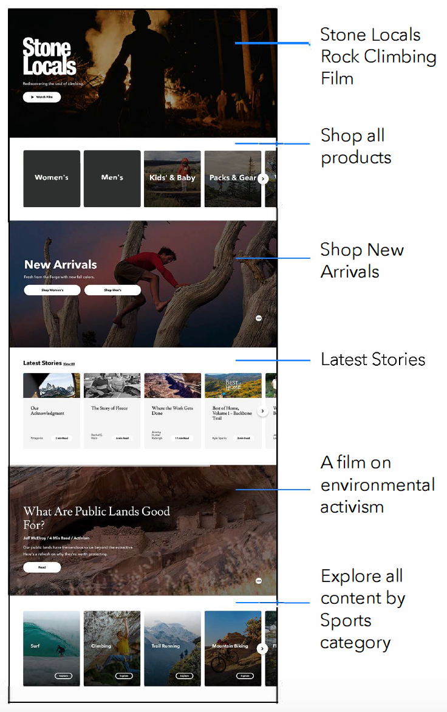Open ellipsis menu on New Arrivals banner
Image resolution: width=447 pixels, height=712 pixels.
pyautogui.click(x=259, y=318)
